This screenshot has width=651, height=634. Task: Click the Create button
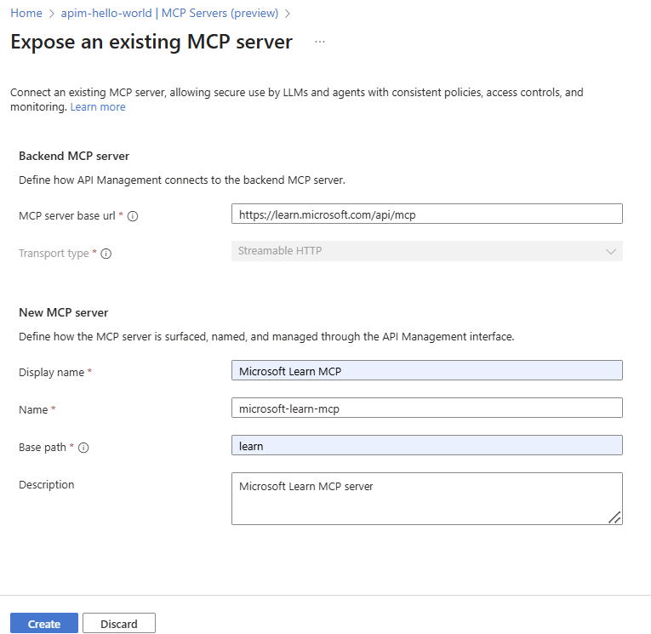click(x=44, y=624)
